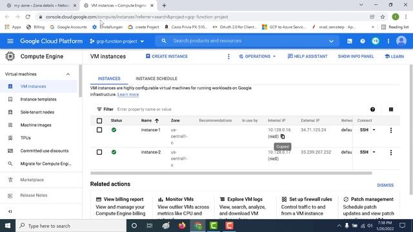Open table help question mark icon
413x232 pixels.
372,110
